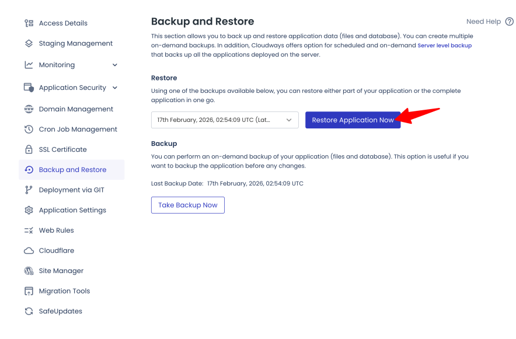Select the Cloudflare cloud icon
This screenshot has width=516, height=339.
click(26, 250)
